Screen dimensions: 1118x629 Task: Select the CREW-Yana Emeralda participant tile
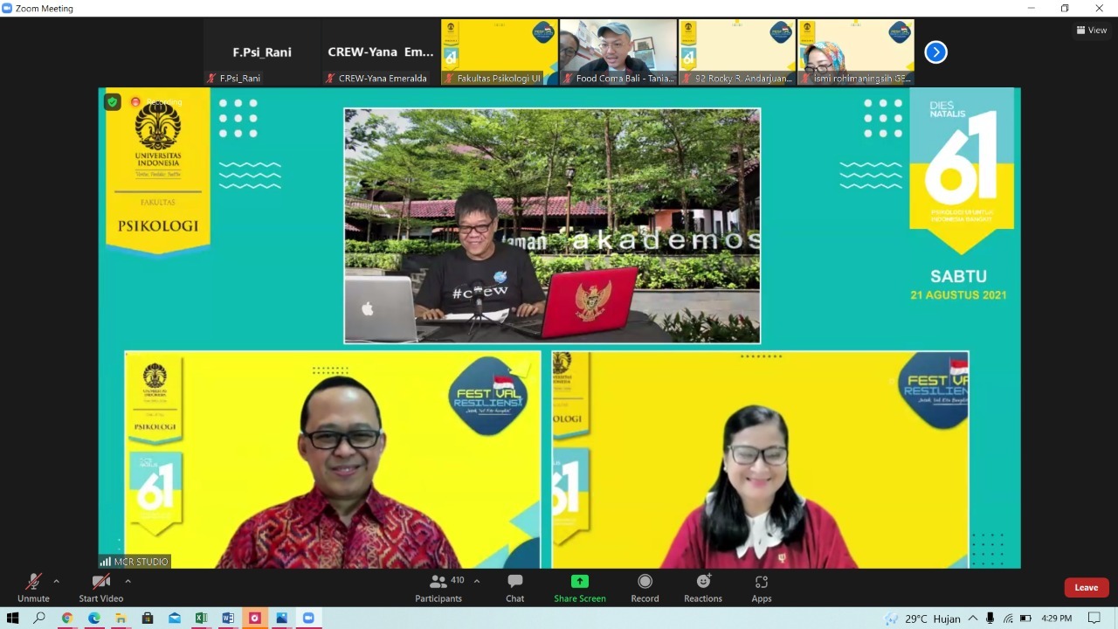pos(381,52)
